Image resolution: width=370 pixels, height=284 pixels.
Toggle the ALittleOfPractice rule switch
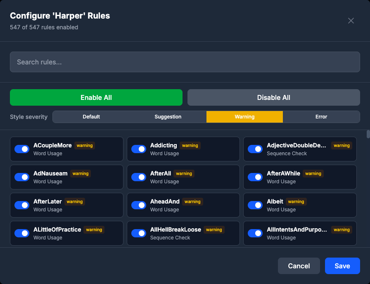coord(22,233)
